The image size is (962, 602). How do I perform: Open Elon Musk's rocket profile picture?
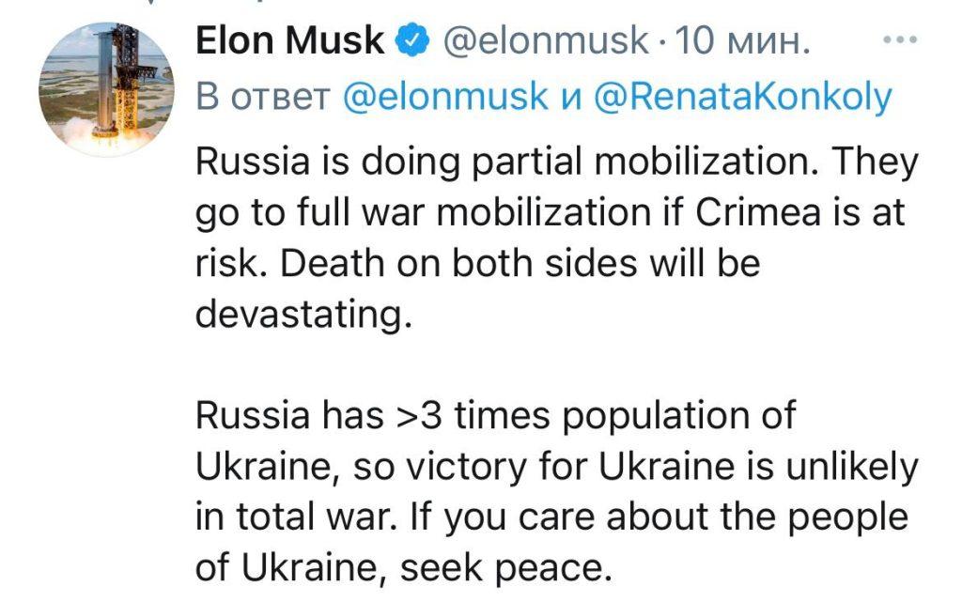coord(105,89)
